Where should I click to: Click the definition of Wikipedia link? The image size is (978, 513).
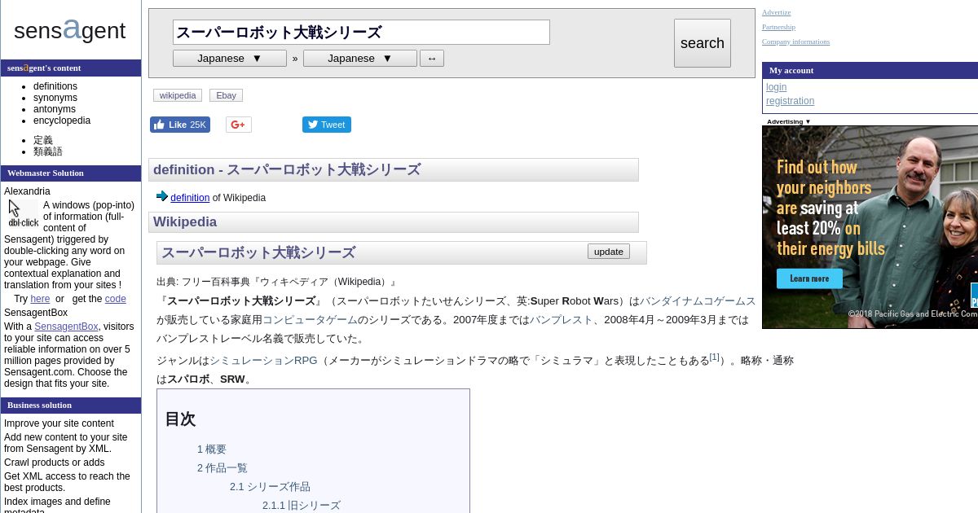190,198
